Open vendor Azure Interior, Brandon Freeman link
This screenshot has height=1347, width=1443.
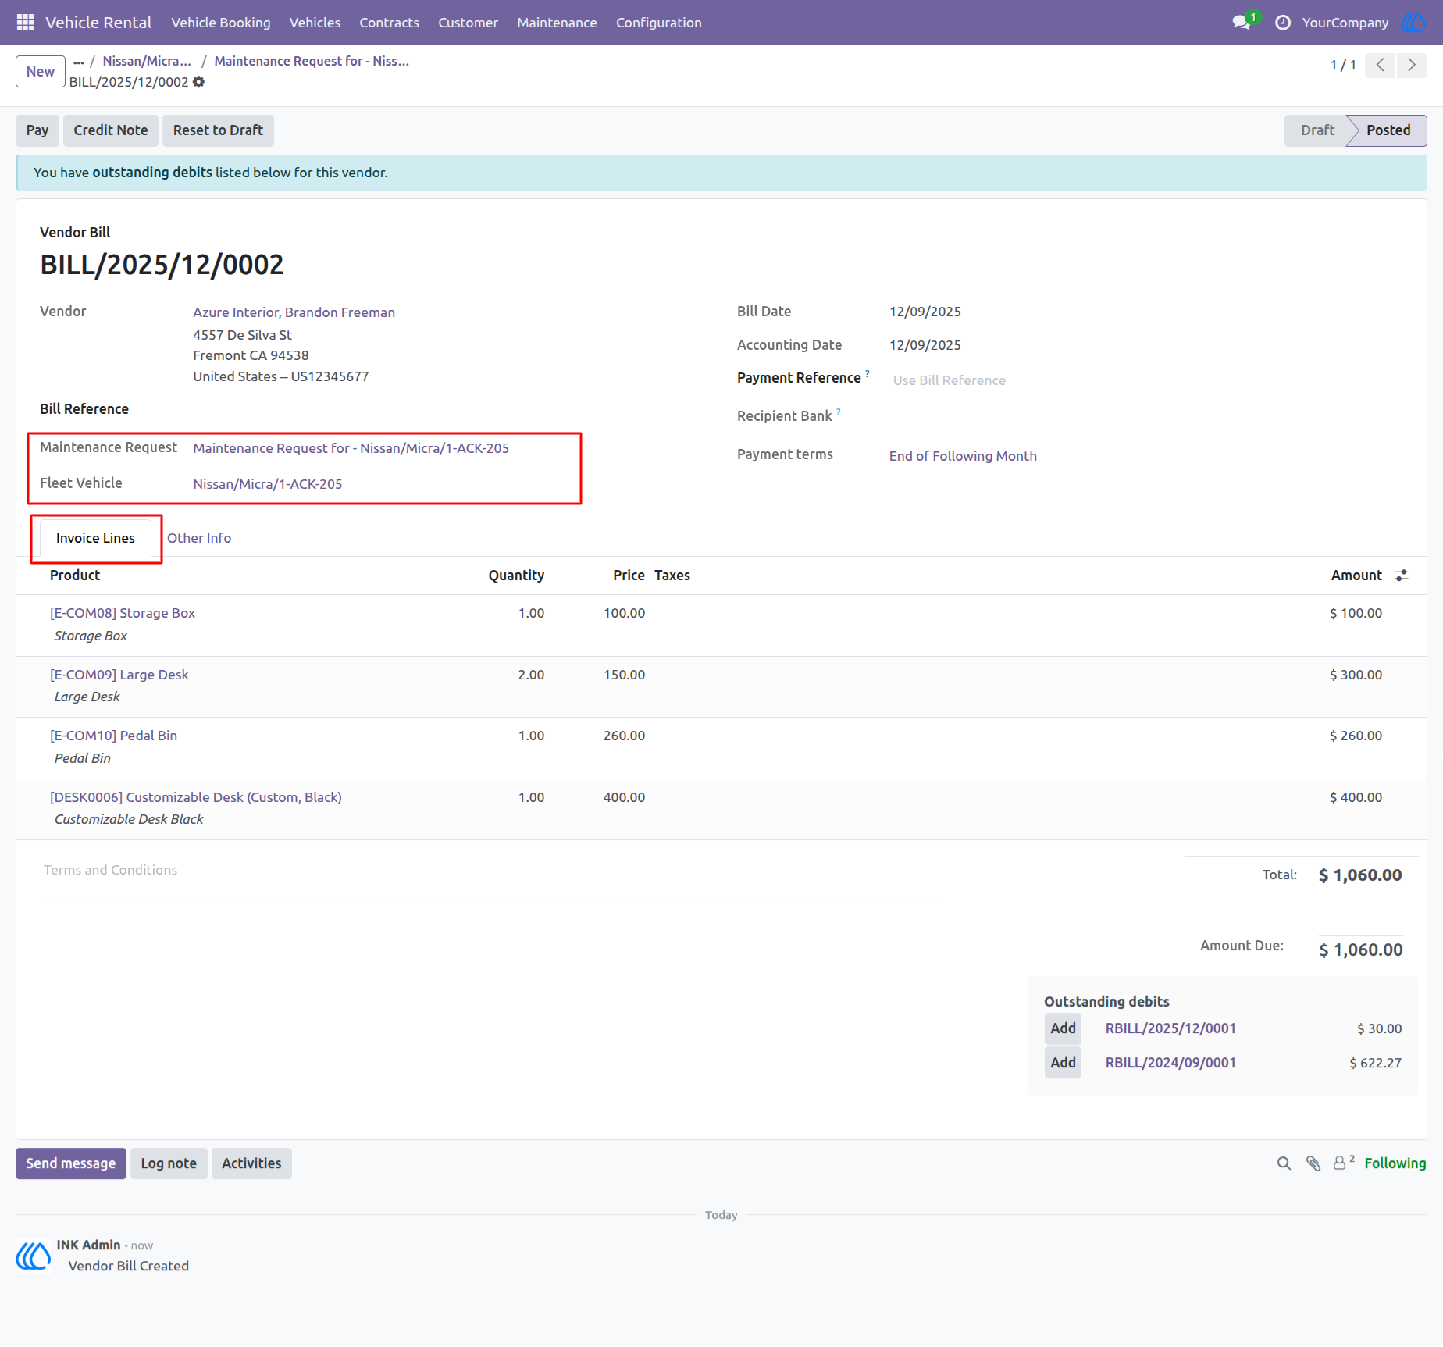click(294, 312)
